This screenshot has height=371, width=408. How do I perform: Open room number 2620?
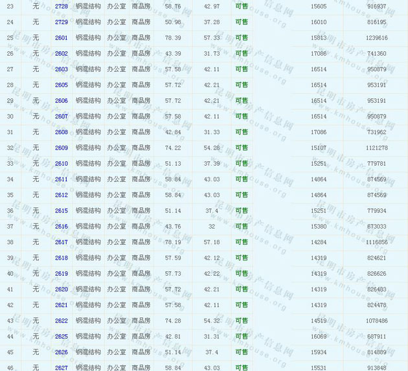point(62,289)
